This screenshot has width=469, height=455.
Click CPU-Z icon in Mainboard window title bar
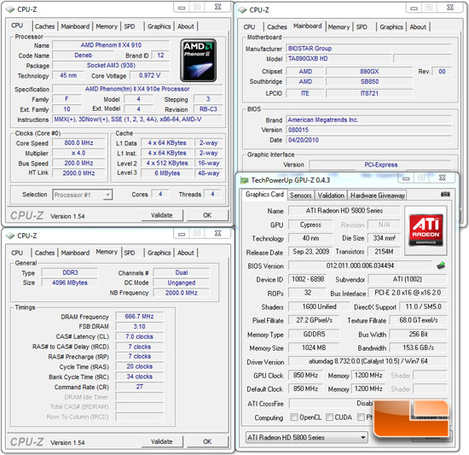242,10
